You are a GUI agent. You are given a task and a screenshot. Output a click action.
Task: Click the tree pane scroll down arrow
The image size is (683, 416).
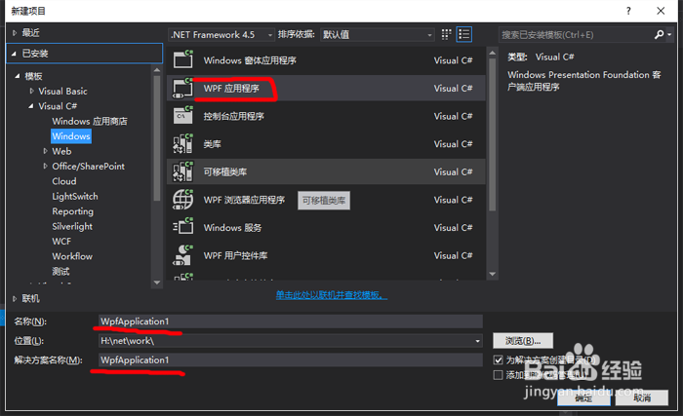(157, 283)
